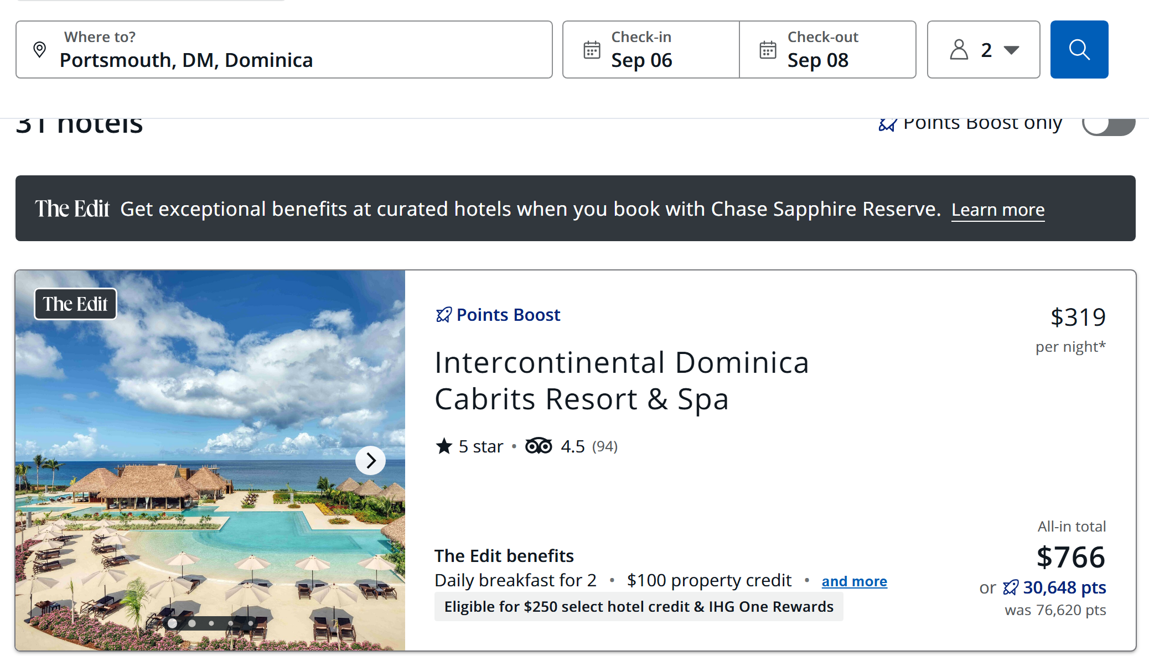Open the 'and more' benefits link
Viewport: 1149px width, 656px height.
[x=854, y=581]
